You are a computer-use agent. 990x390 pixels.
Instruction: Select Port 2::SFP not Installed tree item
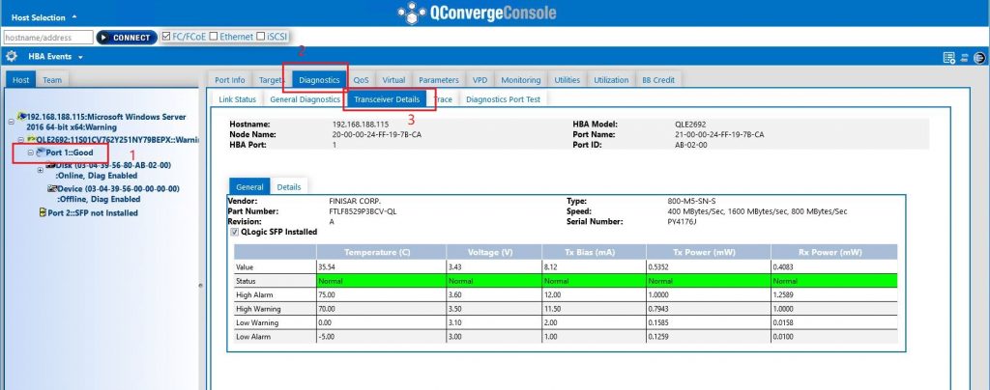[x=93, y=213]
